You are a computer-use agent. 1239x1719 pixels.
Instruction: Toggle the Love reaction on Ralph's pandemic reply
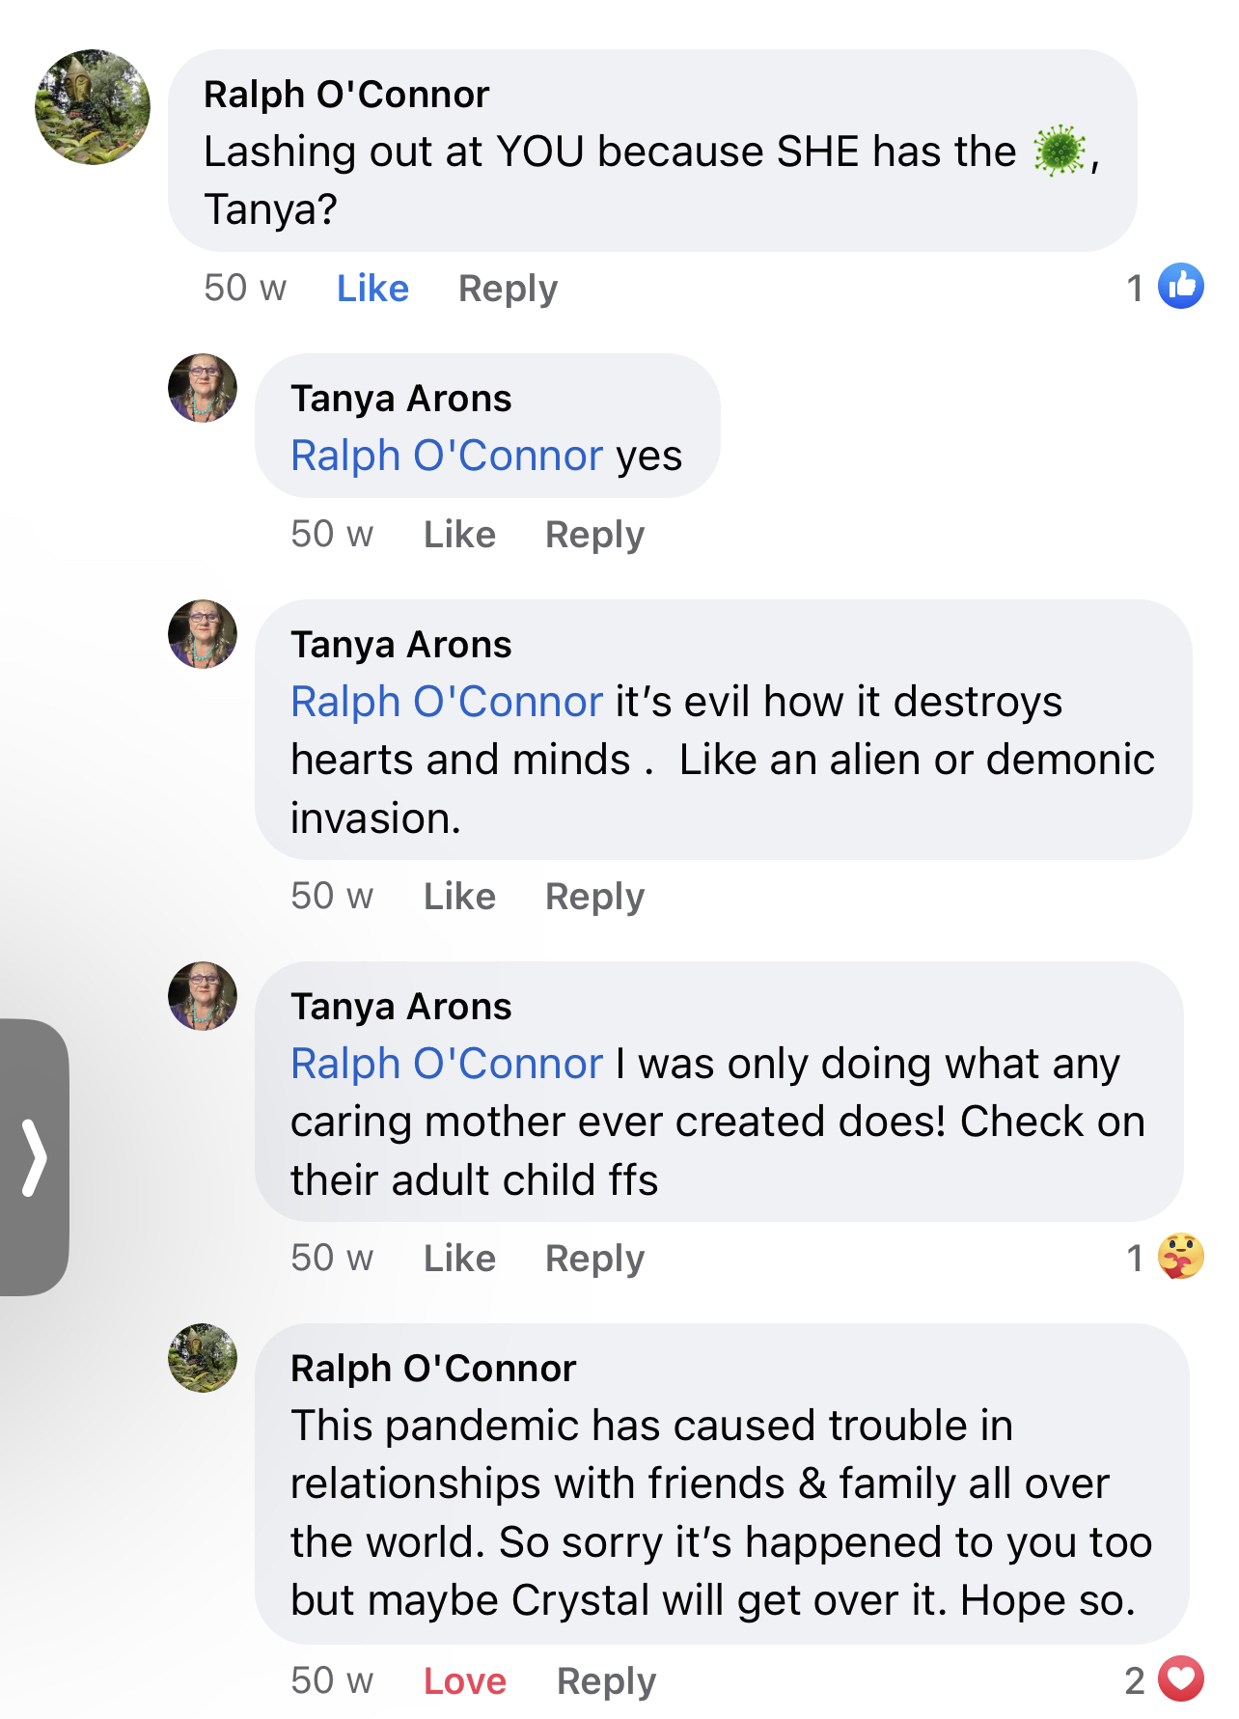pyautogui.click(x=465, y=1680)
